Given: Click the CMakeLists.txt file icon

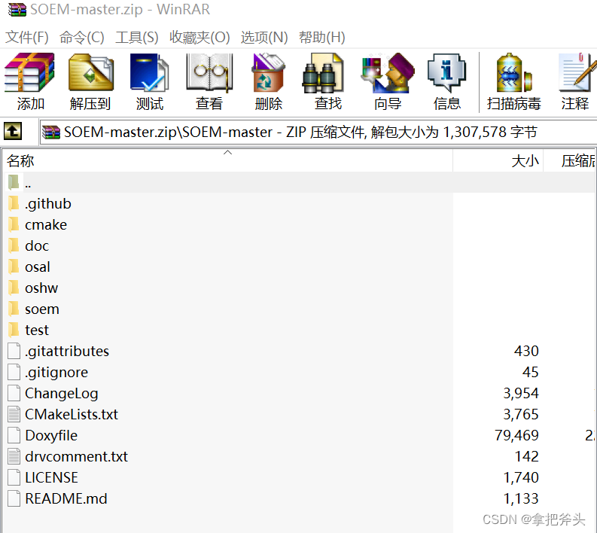Looking at the screenshot, I should pos(14,414).
